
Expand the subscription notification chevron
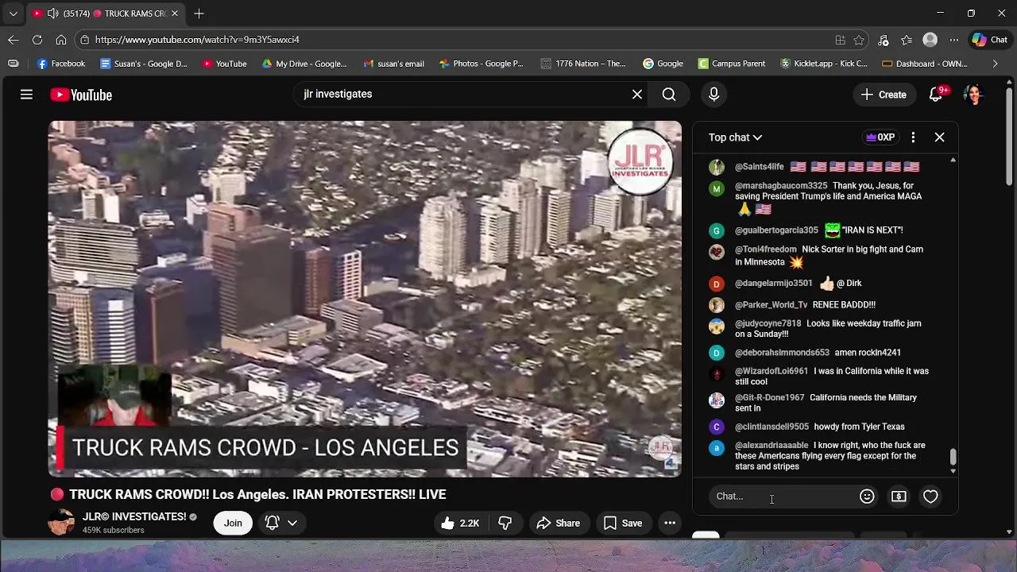coord(292,523)
